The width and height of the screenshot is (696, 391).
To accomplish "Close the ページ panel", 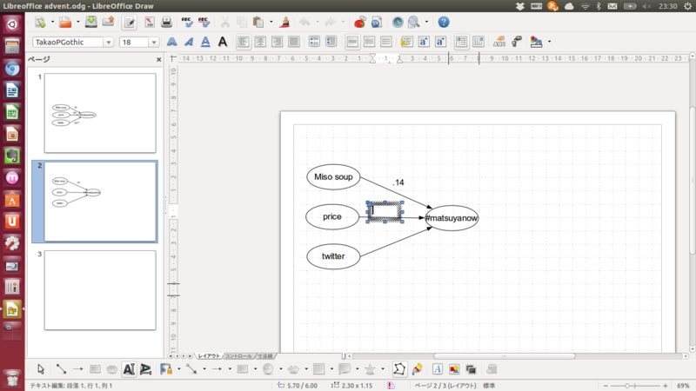I will point(159,59).
